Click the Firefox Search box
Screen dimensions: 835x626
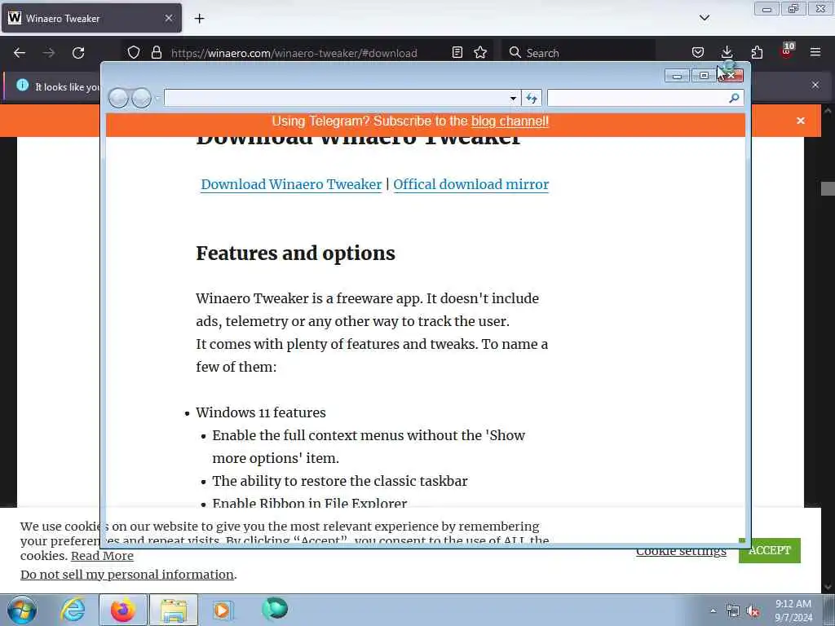coord(580,53)
